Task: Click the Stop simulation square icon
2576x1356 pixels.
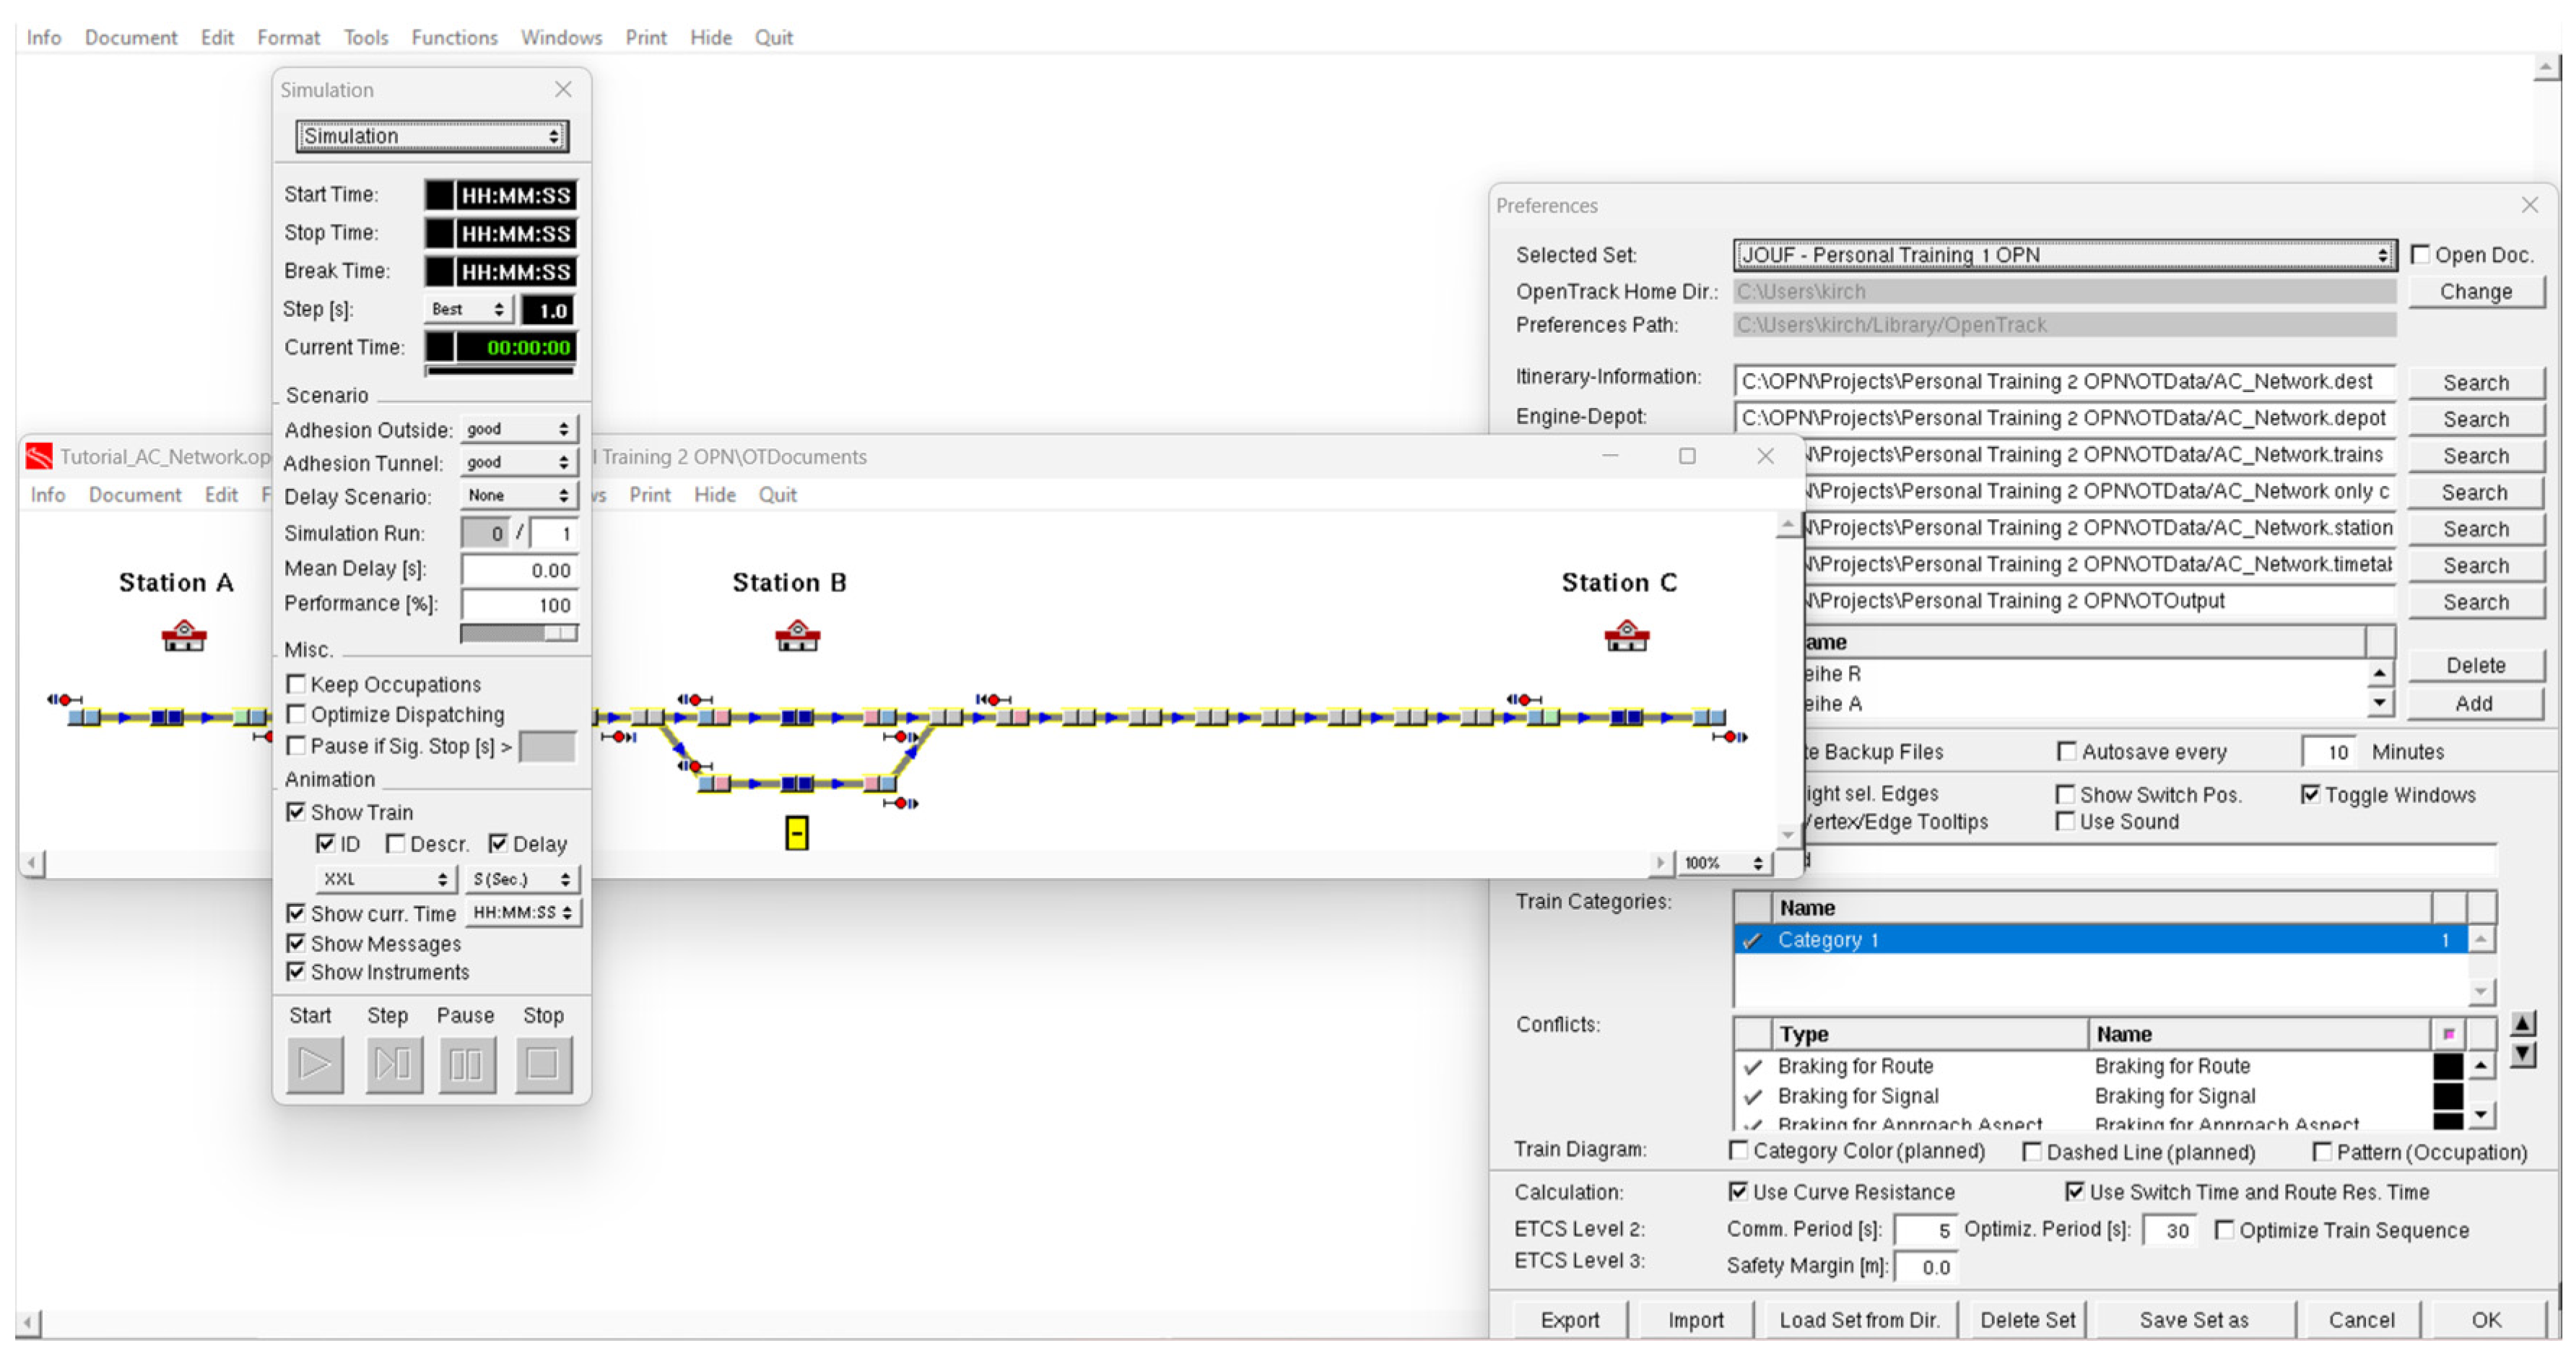Action: [543, 1064]
